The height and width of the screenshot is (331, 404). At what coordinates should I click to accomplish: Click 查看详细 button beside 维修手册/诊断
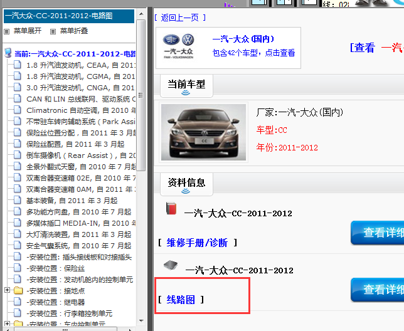377,233
